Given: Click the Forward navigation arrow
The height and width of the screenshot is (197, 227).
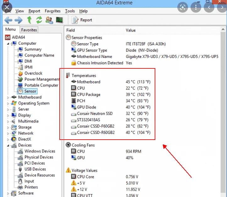Looking at the screenshot, I should click(19, 20).
